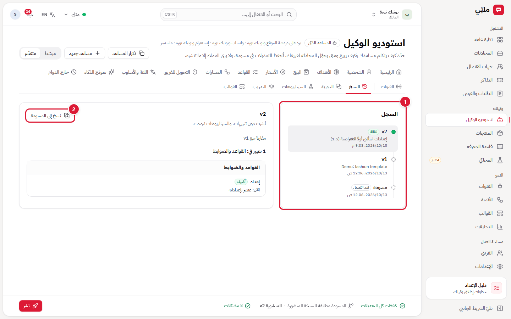This screenshot has height=319, width=511.
Task: Click مساعد جديد new assistant button
Action: tap(84, 53)
